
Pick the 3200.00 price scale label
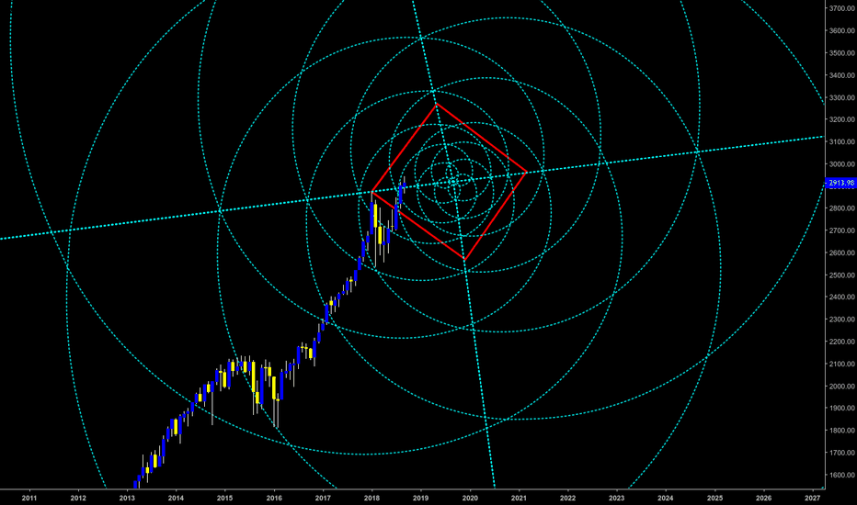[841, 119]
